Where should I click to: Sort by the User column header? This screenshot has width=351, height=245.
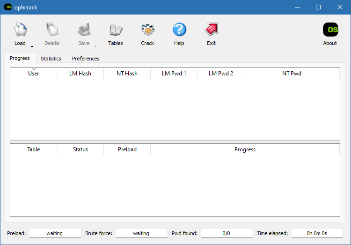tap(34, 73)
